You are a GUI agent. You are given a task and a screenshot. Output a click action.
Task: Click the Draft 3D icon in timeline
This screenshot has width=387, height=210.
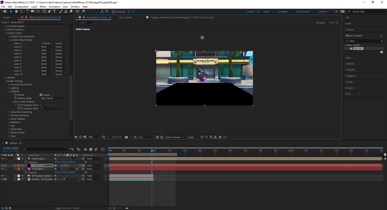[79, 149]
